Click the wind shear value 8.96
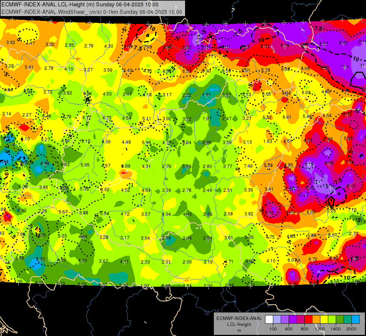Viewport: 366px width, 336px height. [x=305, y=69]
